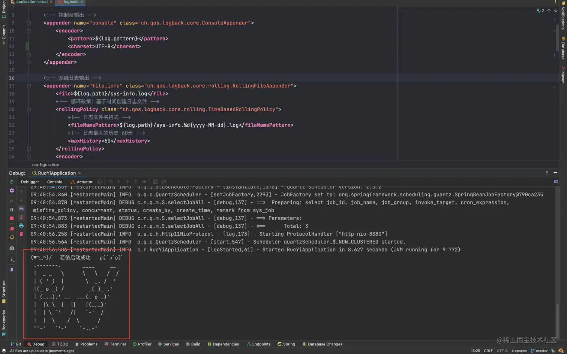Screen dimensions: 567x354
Task: Rerun RuoYiApplication with the debug rerun icon
Action: [x=12, y=182]
